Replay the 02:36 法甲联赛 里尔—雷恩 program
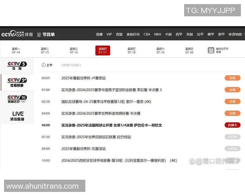This screenshot has width=245, height=196. pos(232,101)
